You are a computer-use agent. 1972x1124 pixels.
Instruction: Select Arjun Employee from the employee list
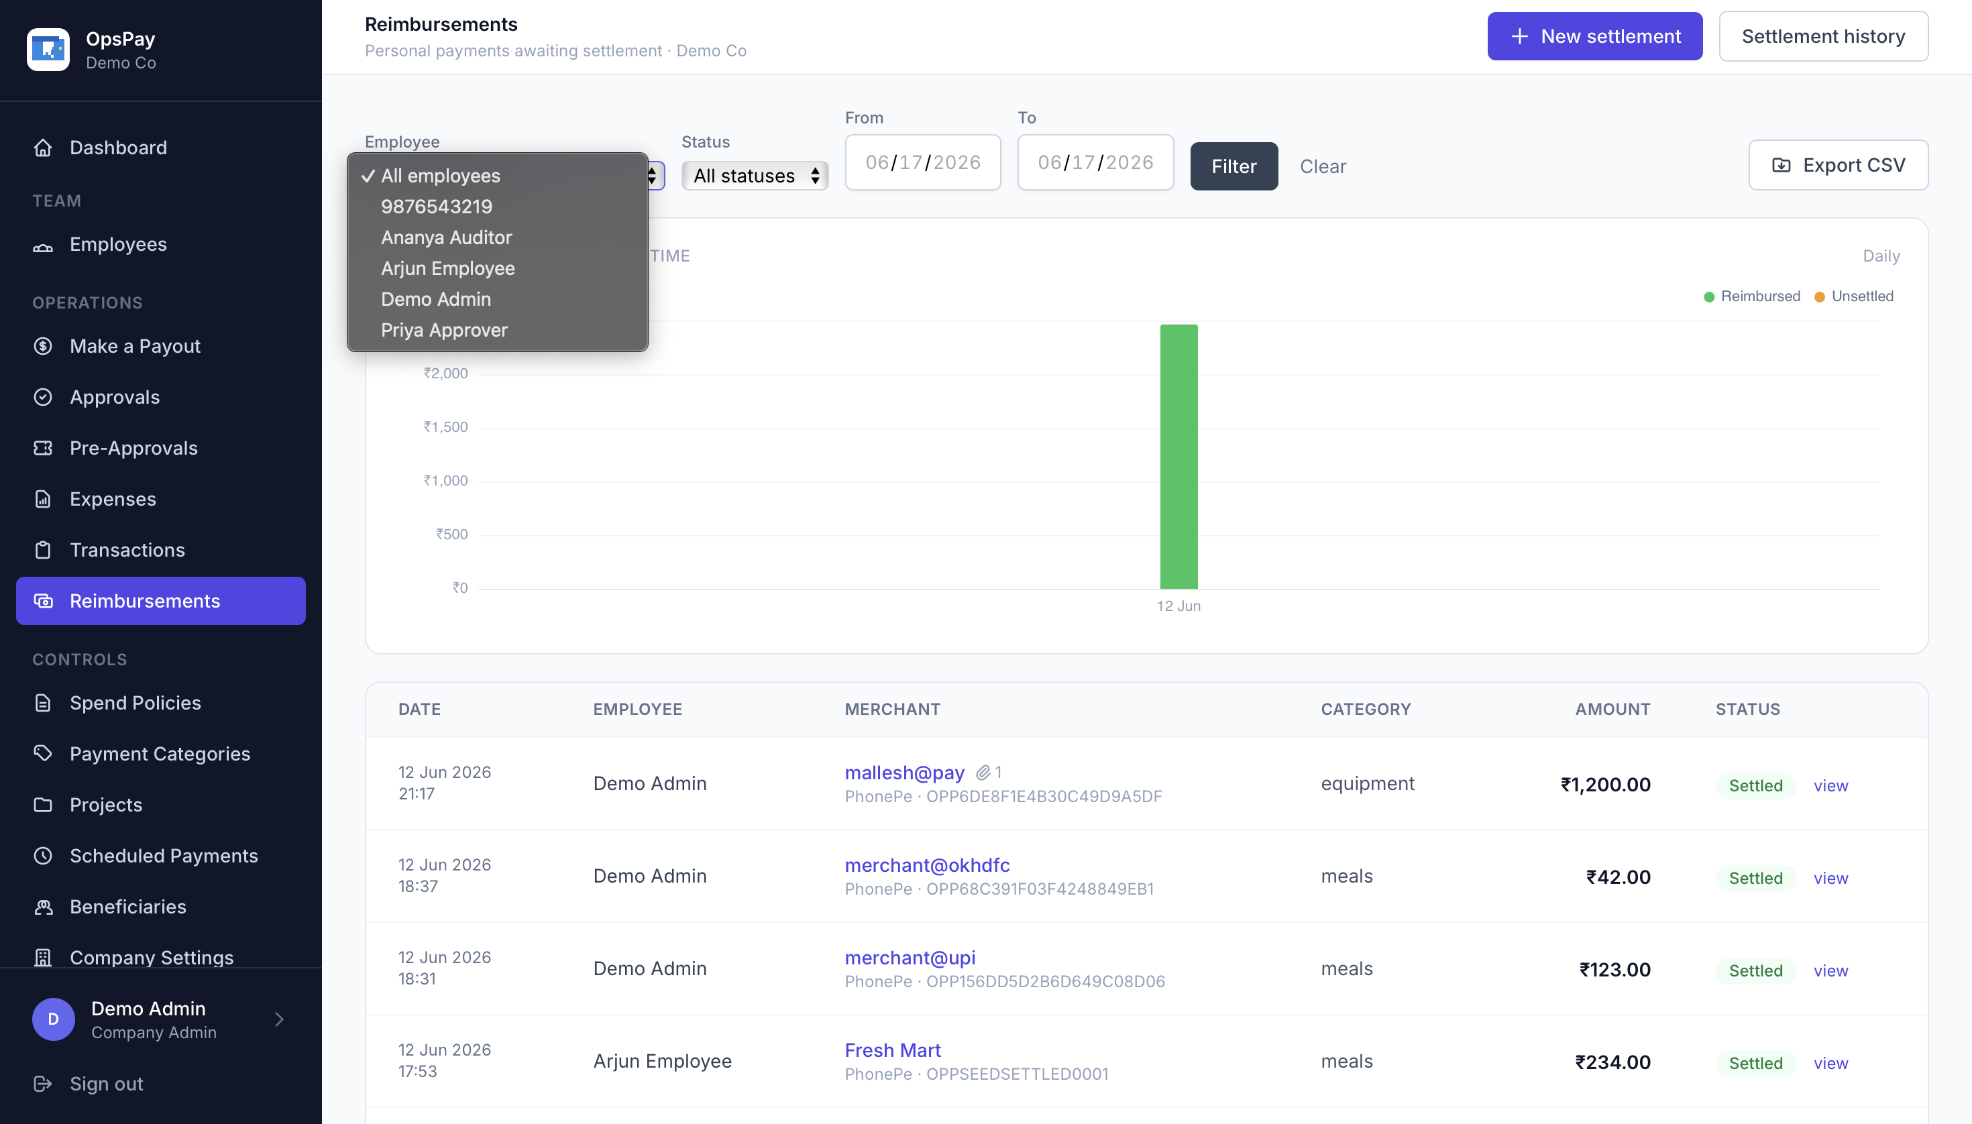pos(497,269)
